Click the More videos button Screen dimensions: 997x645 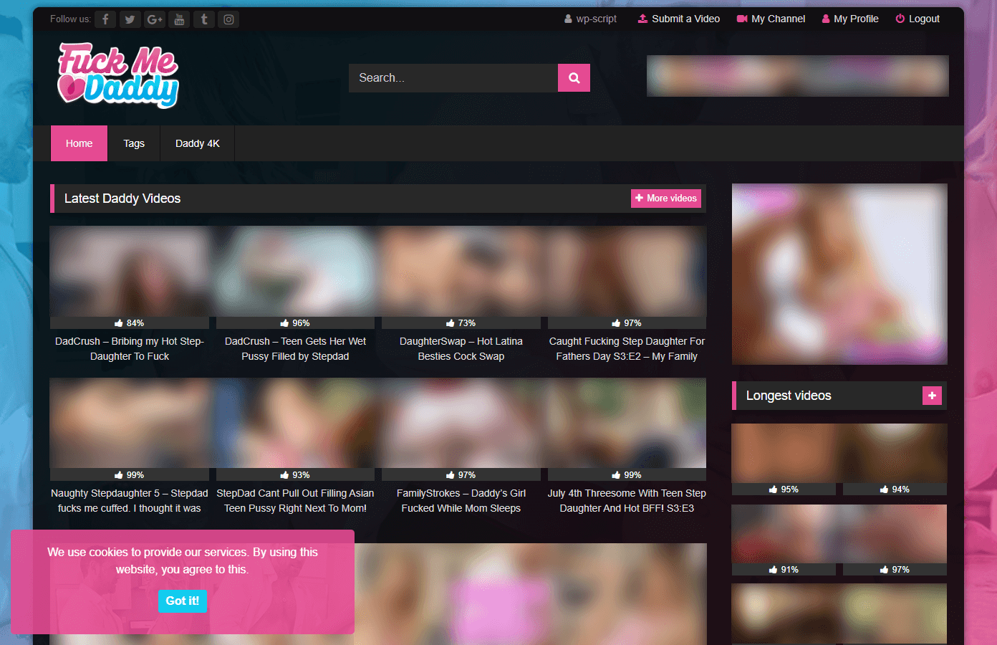click(x=666, y=199)
